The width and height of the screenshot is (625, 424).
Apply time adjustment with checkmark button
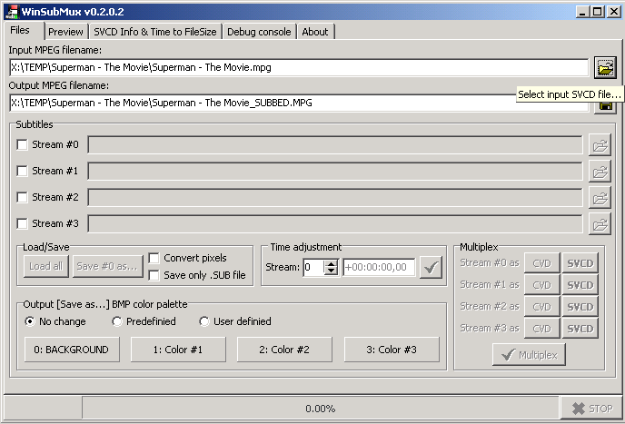(432, 267)
